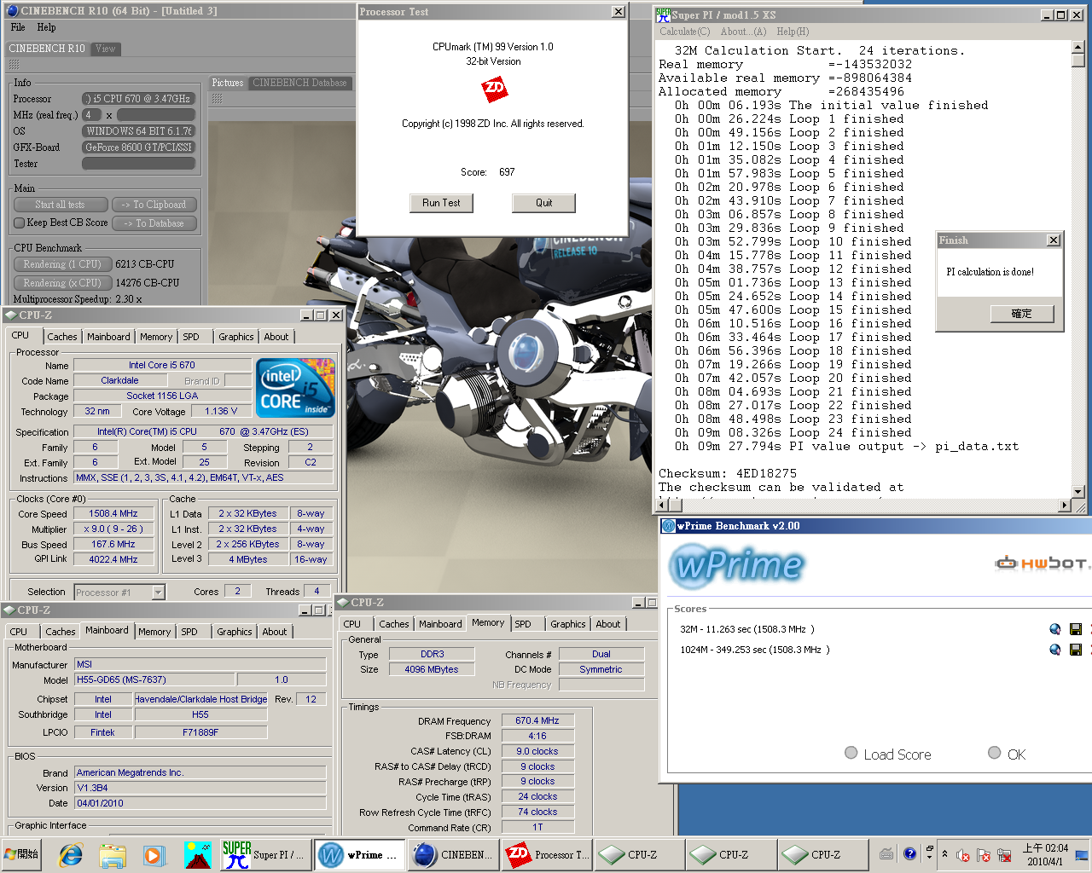Viewport: 1092px width, 873px height.
Task: Click the Super PI title bar icon
Action: [663, 14]
